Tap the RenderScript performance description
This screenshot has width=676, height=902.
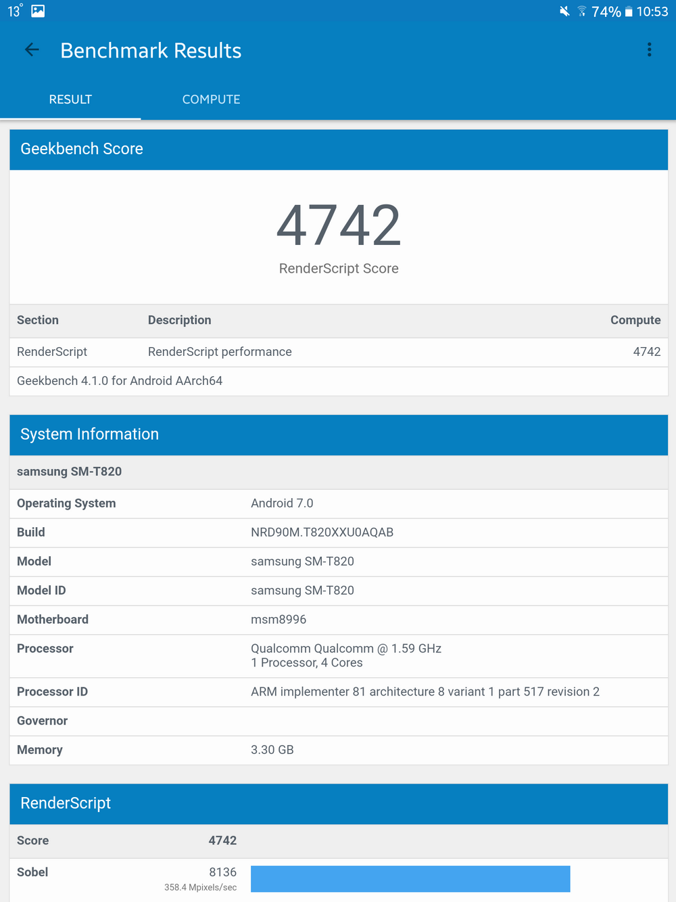[x=220, y=352]
